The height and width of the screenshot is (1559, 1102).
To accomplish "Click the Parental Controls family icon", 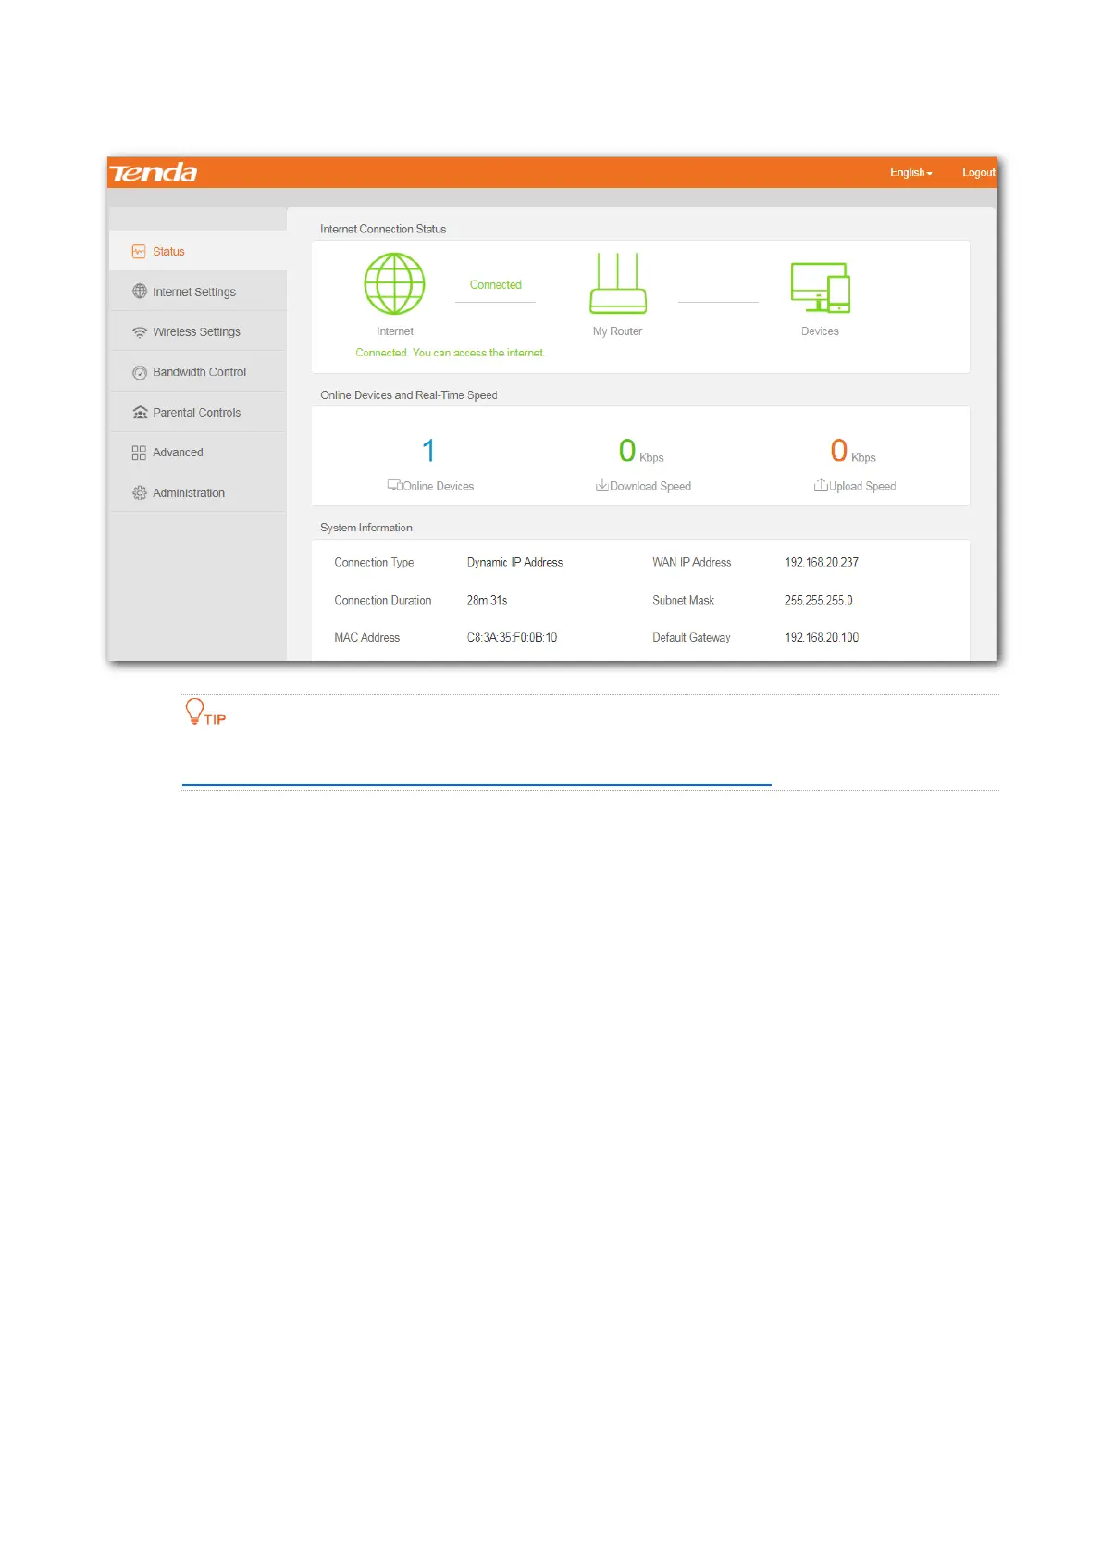I will point(140,413).
